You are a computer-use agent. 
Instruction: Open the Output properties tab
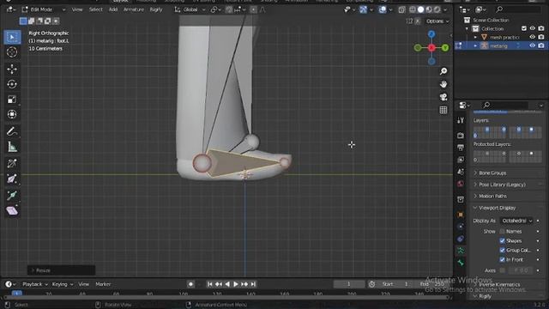point(461,148)
